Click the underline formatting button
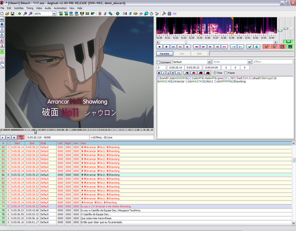The image size is (296, 231). tap(168, 73)
